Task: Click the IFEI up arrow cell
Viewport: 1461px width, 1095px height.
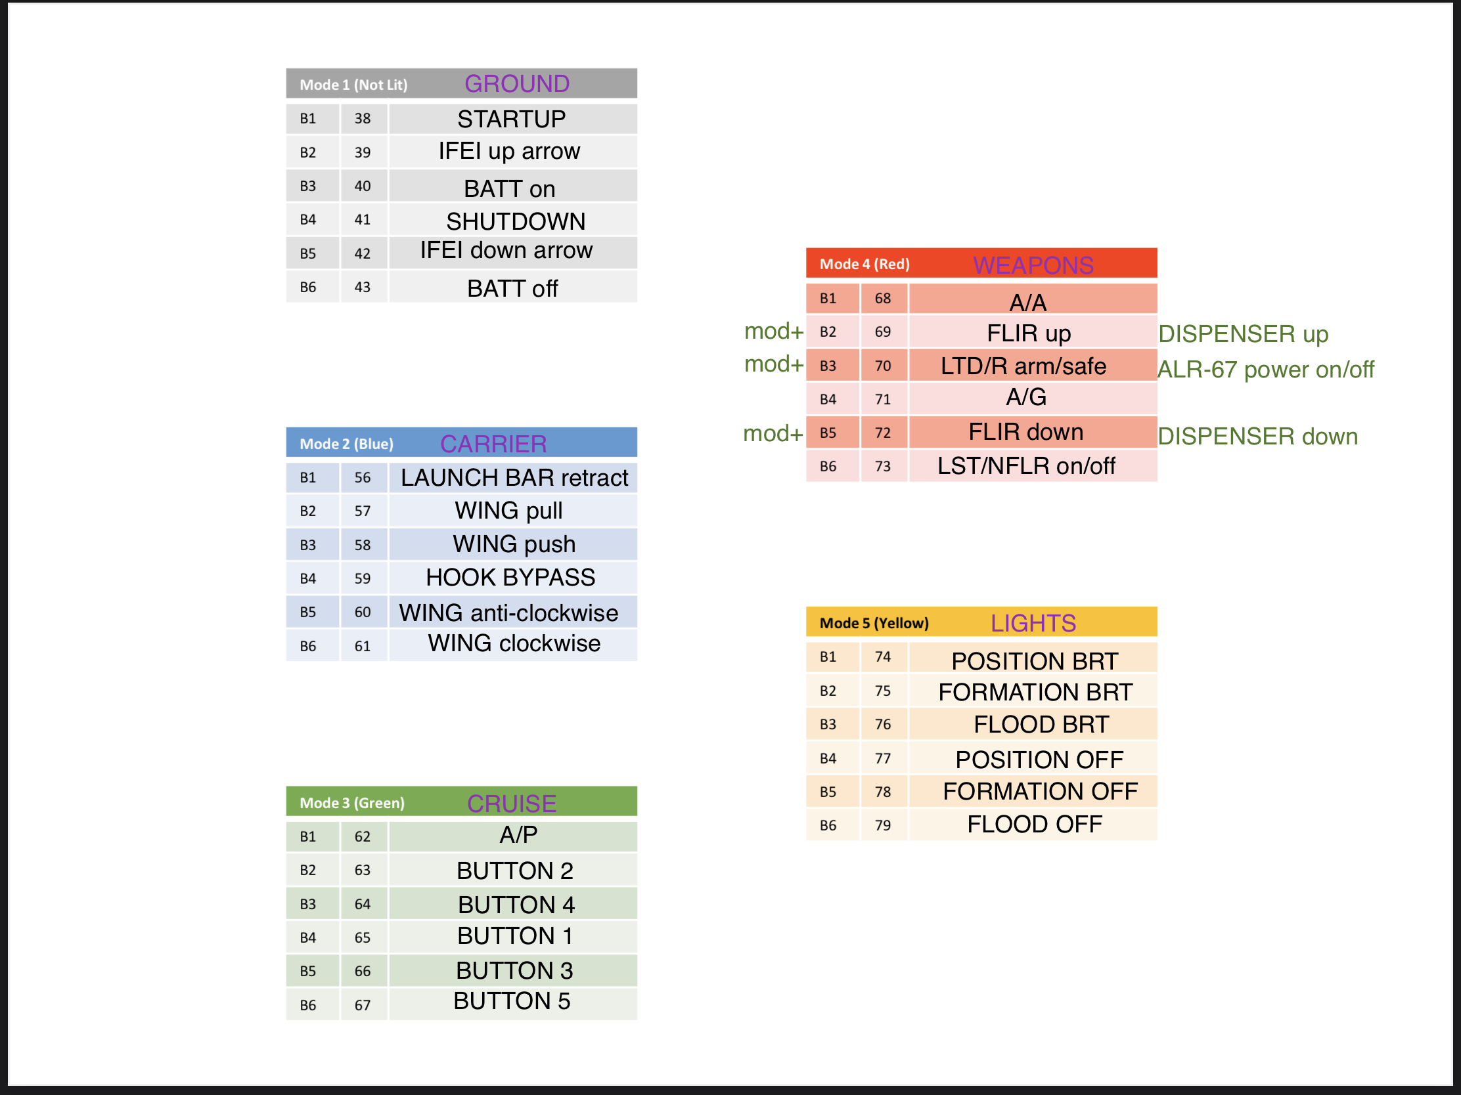Action: [x=512, y=152]
